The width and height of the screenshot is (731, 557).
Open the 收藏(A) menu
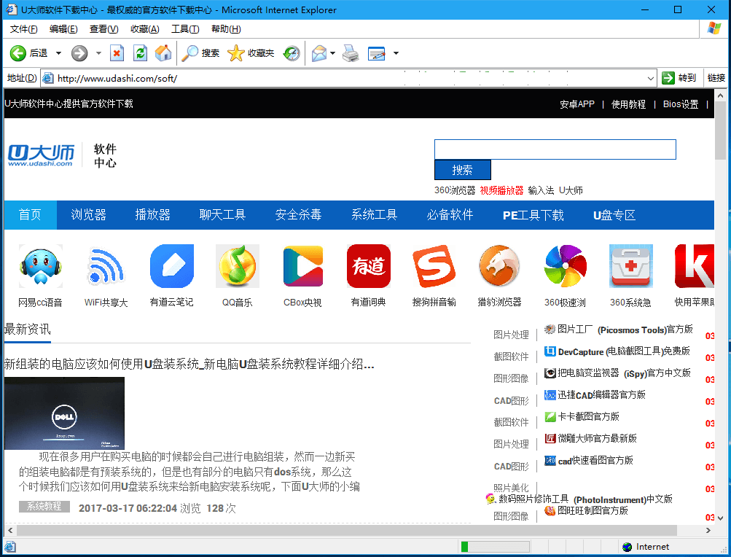pyautogui.click(x=144, y=29)
